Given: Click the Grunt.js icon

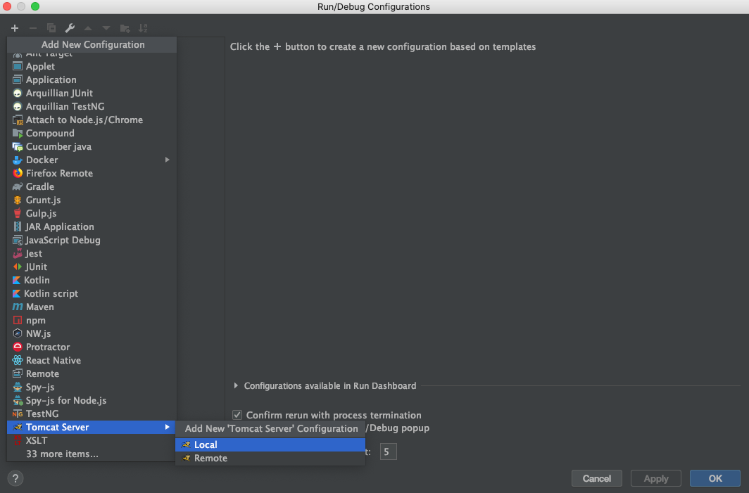Looking at the screenshot, I should (18, 200).
